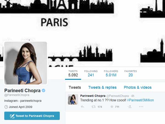Select the Tweets 5,092 stat tab

[73, 73]
